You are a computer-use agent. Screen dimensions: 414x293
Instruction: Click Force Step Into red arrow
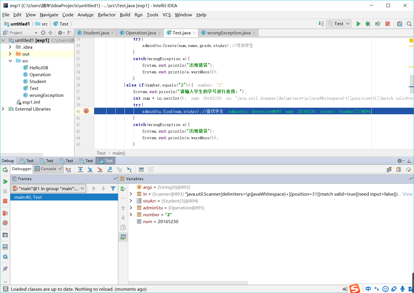click(100, 170)
